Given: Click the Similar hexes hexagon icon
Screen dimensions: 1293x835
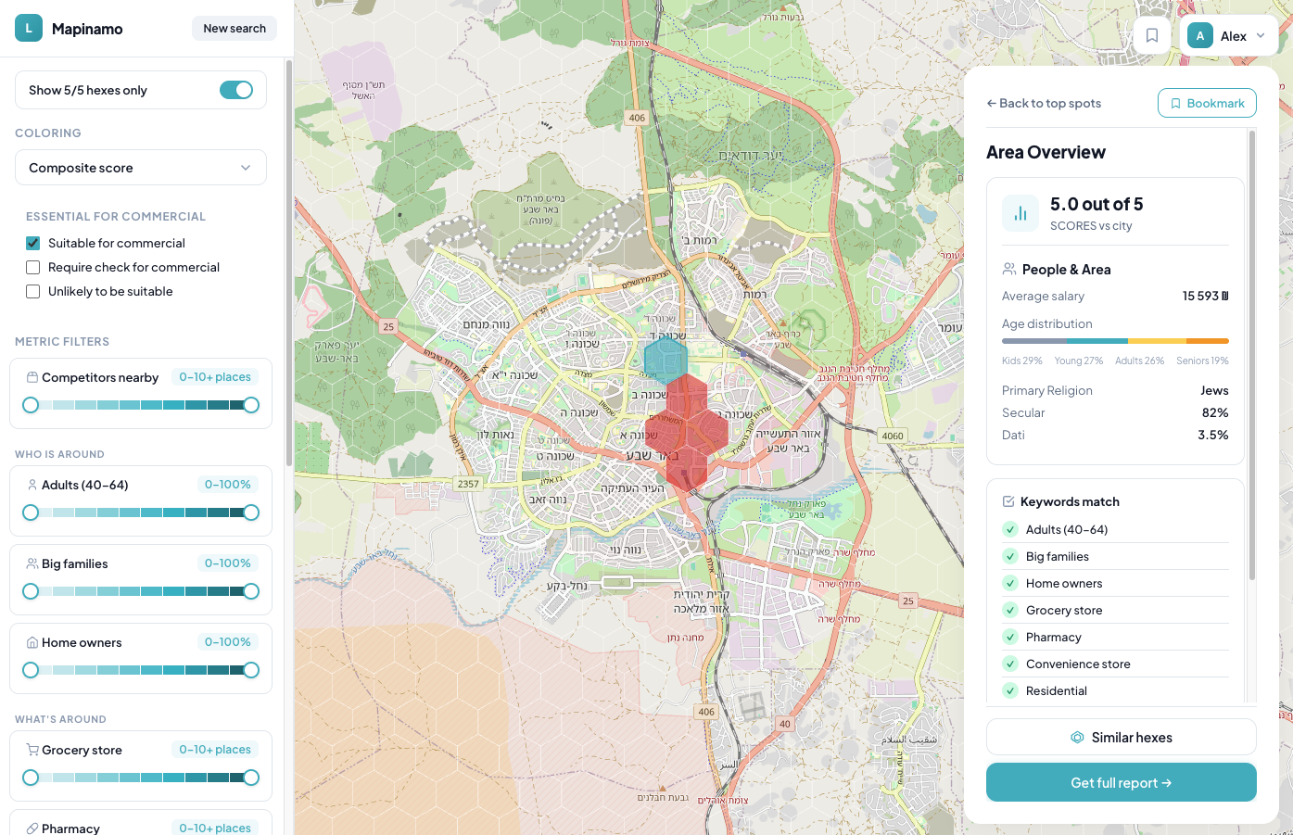Looking at the screenshot, I should click(x=1077, y=738).
